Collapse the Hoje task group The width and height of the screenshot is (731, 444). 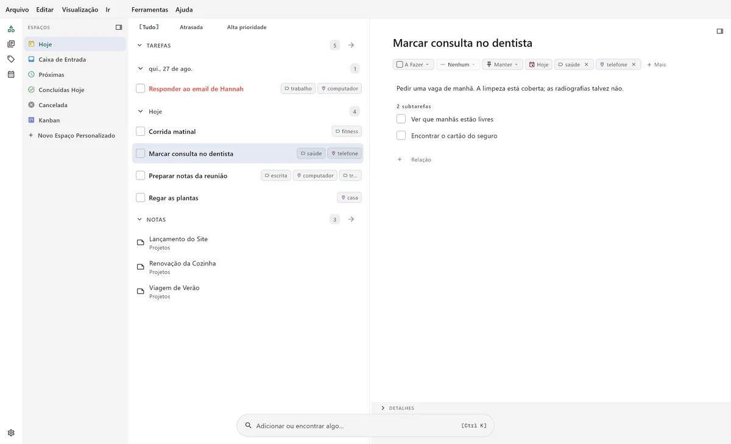click(x=141, y=111)
